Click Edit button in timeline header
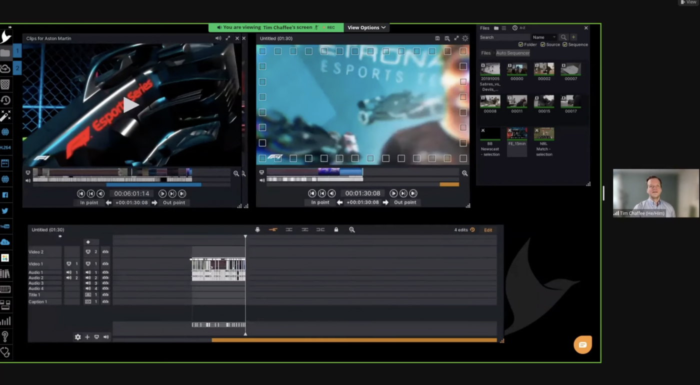Image resolution: width=700 pixels, height=385 pixels. coord(488,230)
